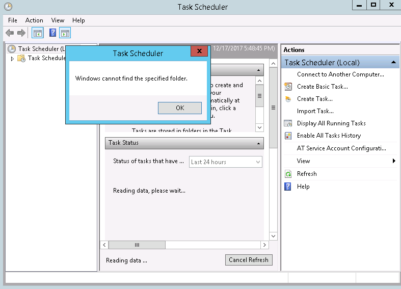Image resolution: width=401 pixels, height=289 pixels.
Task: Toggle the Show/Hide Action Pane icon
Action: click(x=65, y=33)
